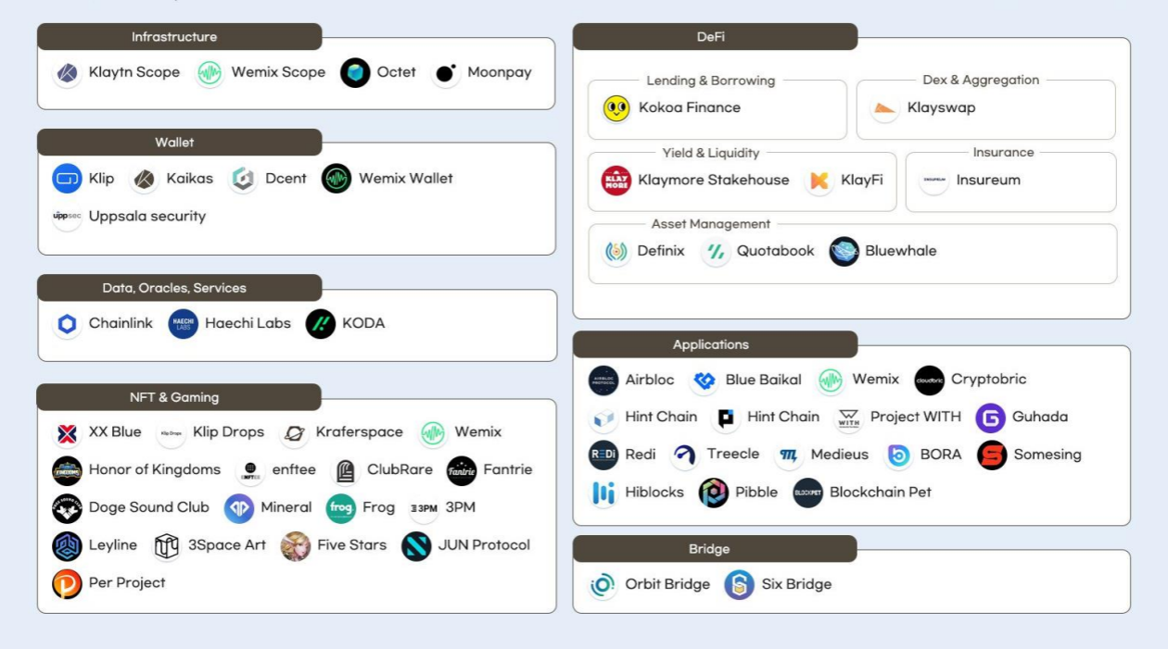1168x649 pixels.
Task: Click the Honor of Kingdoms text
Action: click(155, 469)
